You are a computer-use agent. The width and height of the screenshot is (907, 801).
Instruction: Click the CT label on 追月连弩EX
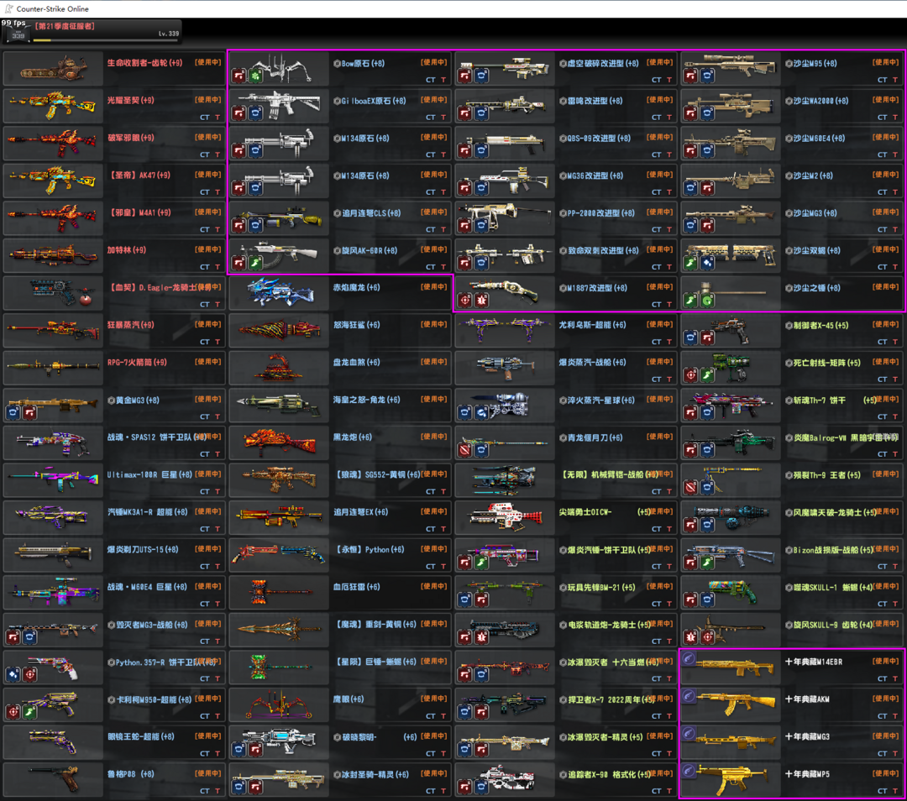[x=430, y=529]
